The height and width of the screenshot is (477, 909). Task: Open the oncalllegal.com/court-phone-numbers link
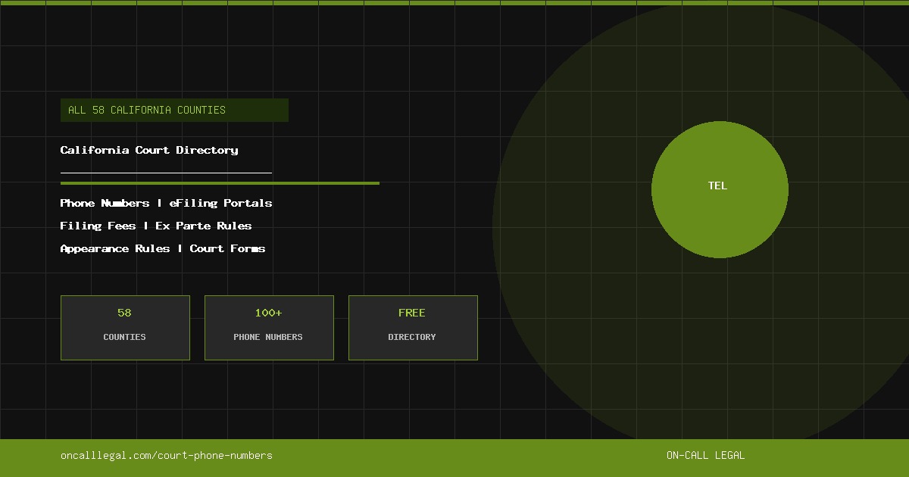167,455
